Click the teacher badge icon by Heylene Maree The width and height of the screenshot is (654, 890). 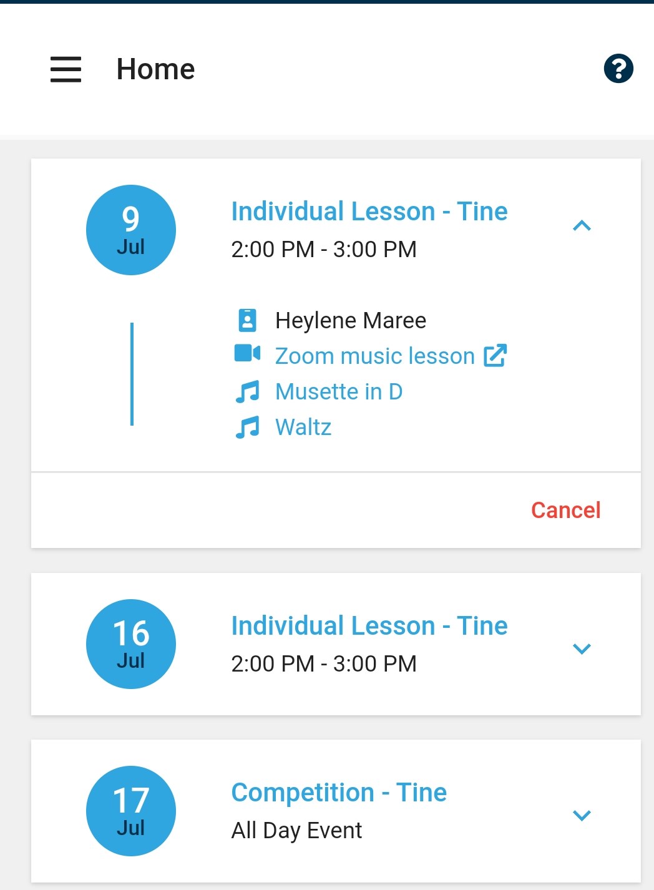[247, 320]
